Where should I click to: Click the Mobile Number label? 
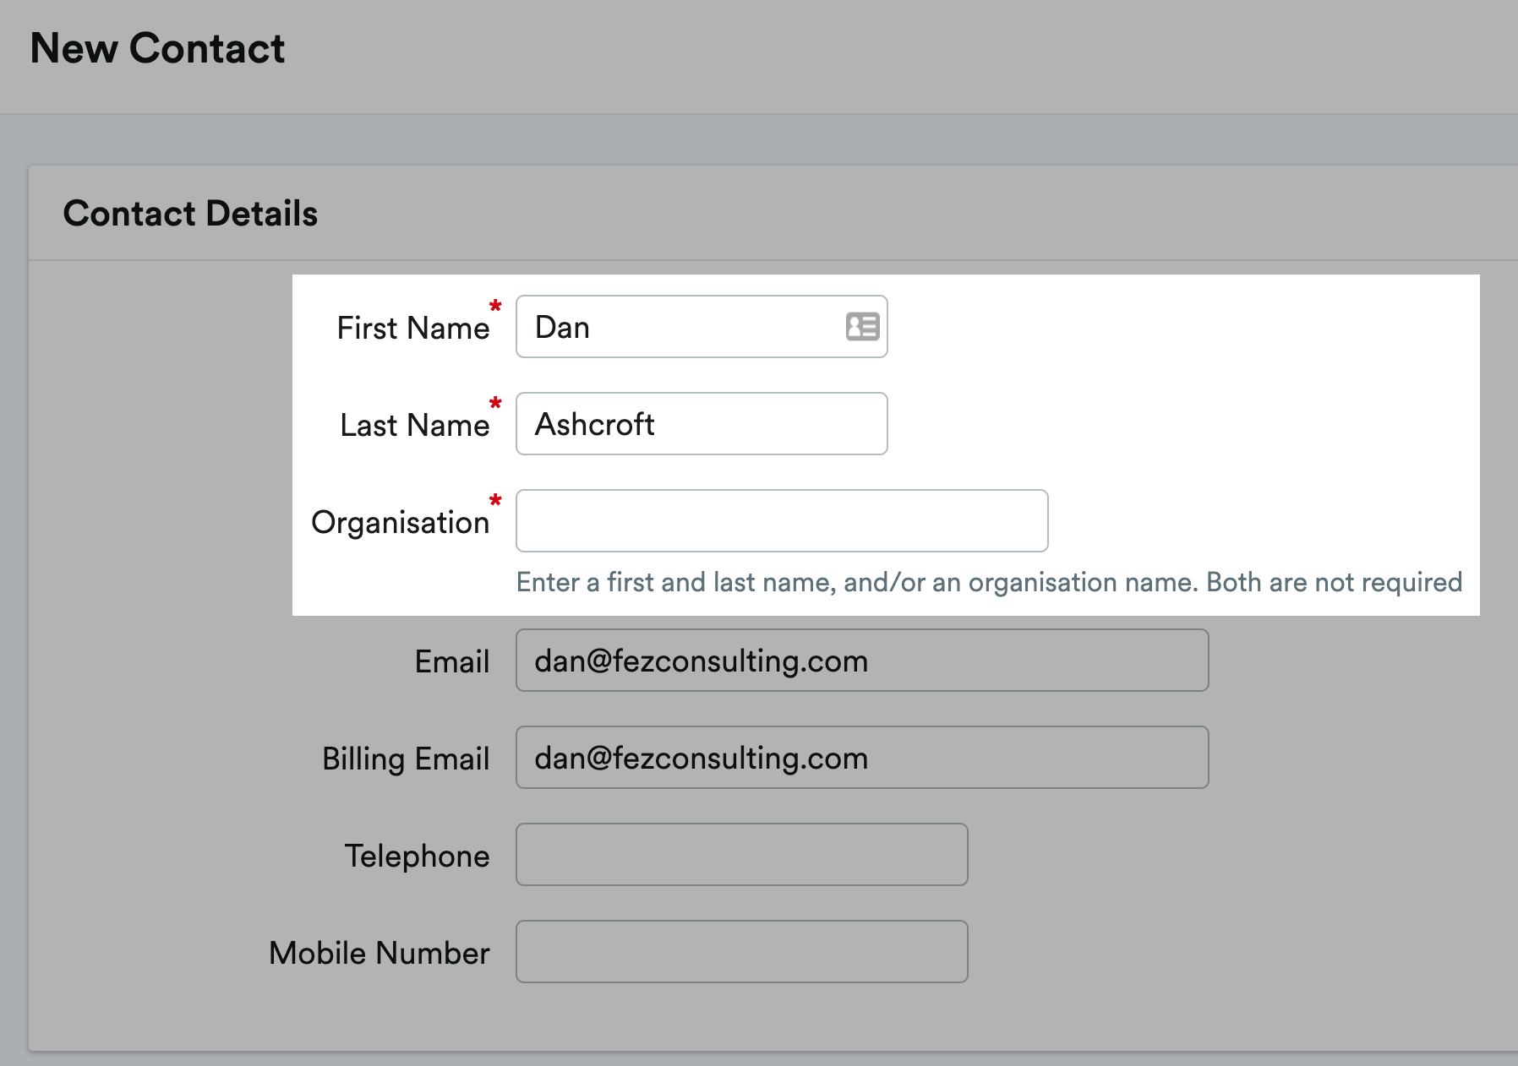(378, 954)
